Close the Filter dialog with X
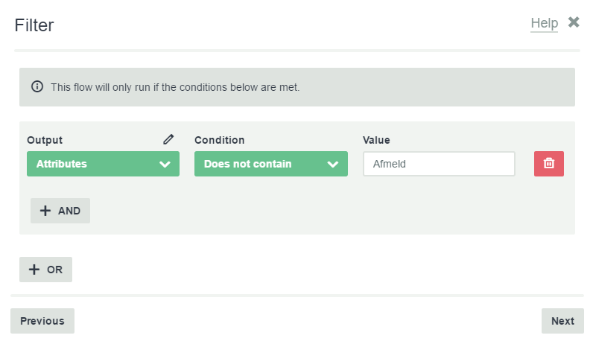This screenshot has width=593, height=344. click(574, 22)
